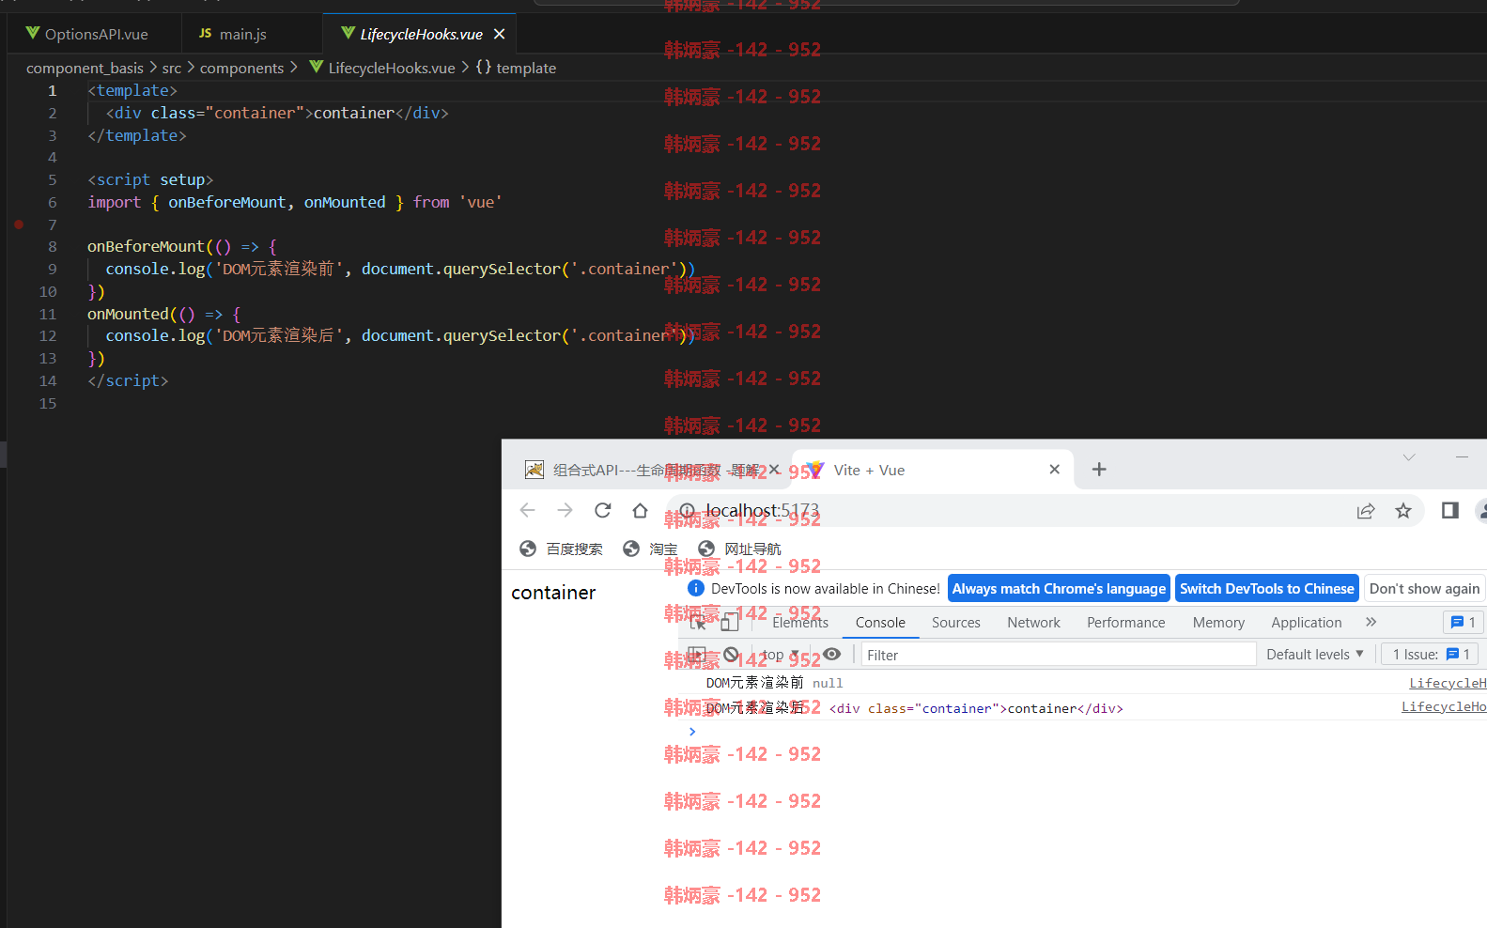Viewport: 1487px width, 928px height.
Task: Open the browser tab search chevron
Action: pyautogui.click(x=1409, y=457)
